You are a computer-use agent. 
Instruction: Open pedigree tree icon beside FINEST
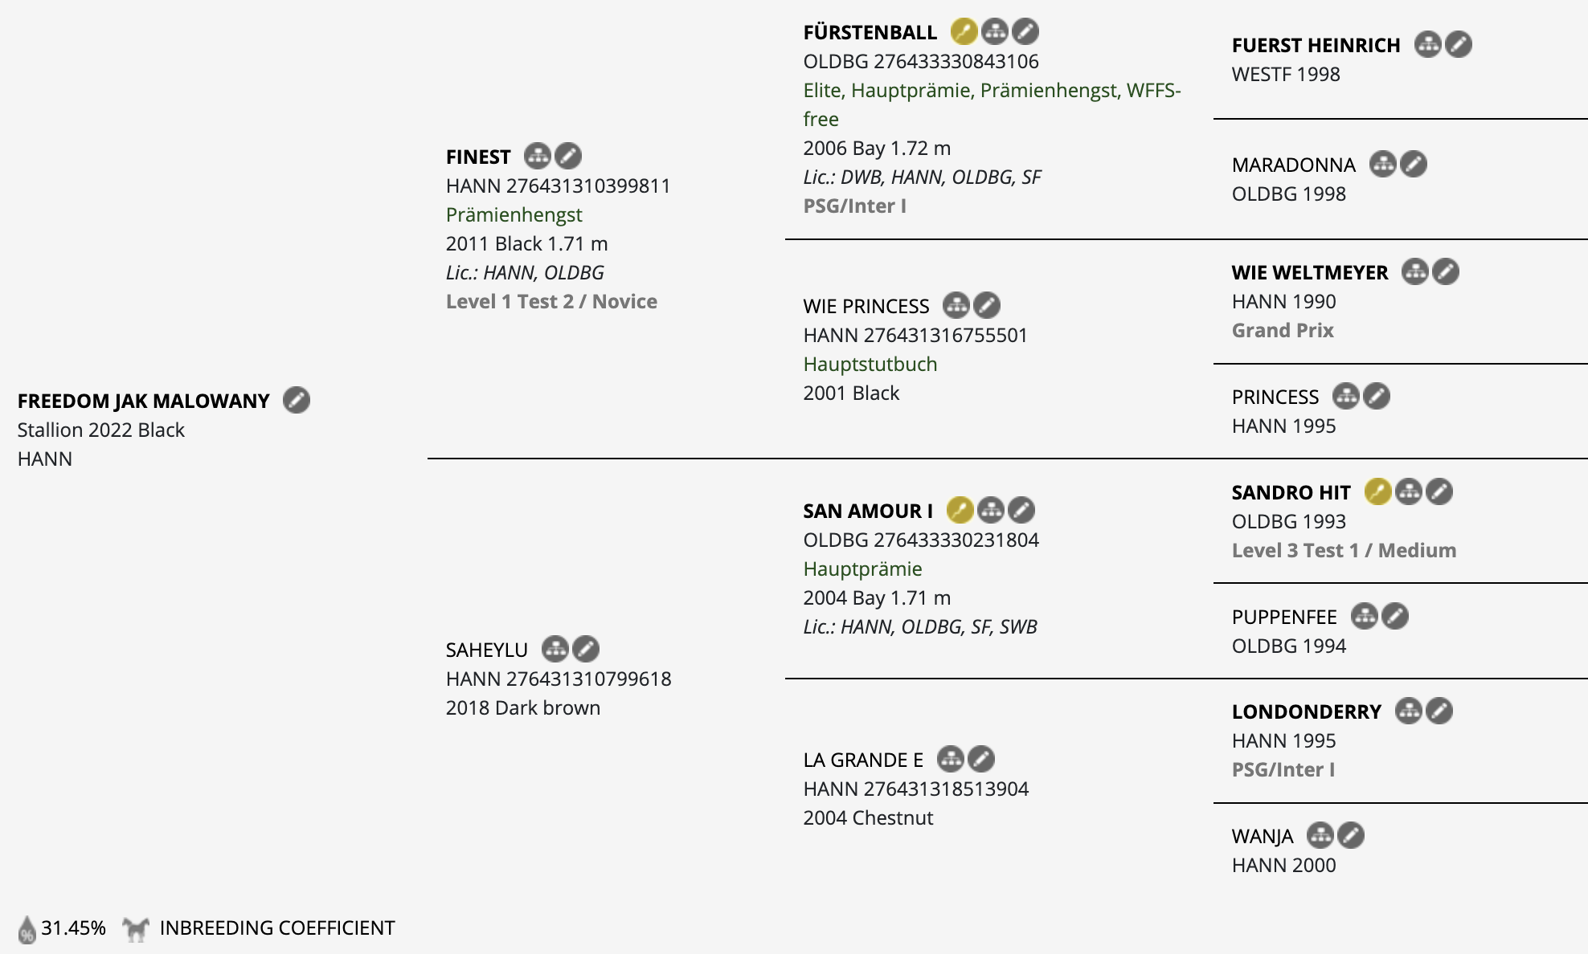538,156
